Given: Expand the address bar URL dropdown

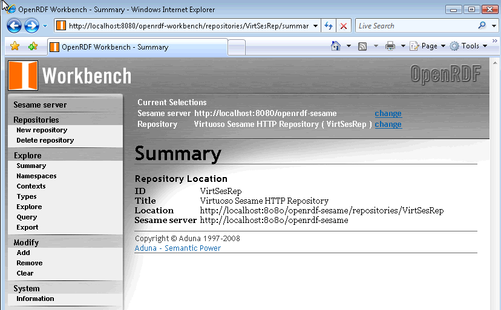Looking at the screenshot, I should 315,26.
